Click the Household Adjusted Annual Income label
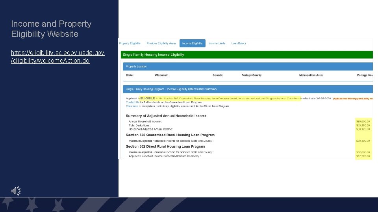Viewport: 378px width, 212px height. 151,129
